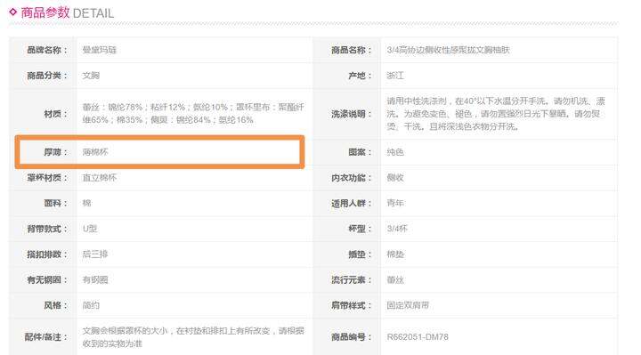
Task: Click the note text starting 文胸会根据罩杯的大小
Action: pos(193,337)
